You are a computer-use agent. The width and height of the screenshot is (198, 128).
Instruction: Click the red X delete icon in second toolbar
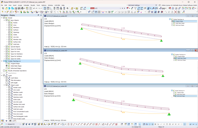[176, 12]
